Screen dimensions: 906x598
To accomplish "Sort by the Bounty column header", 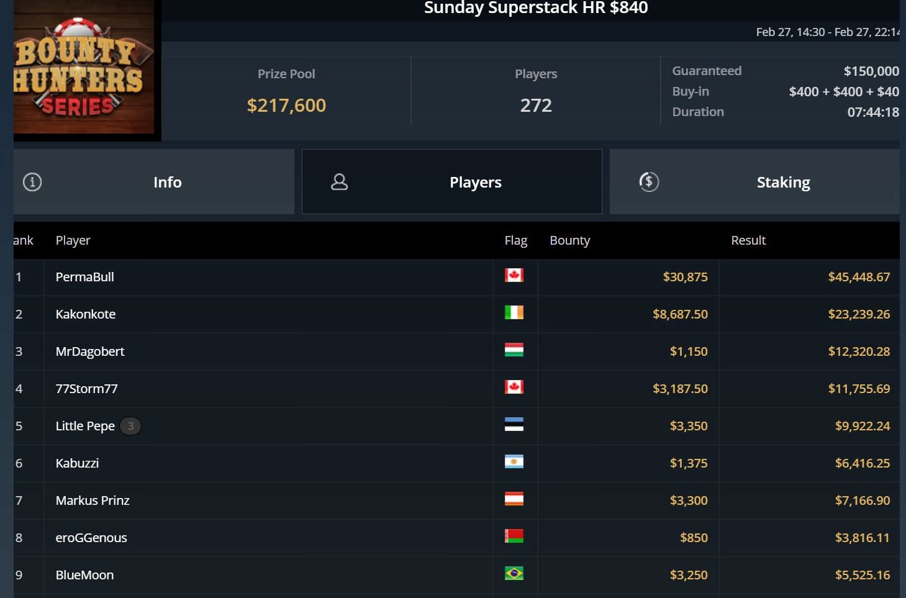I will click(x=569, y=240).
